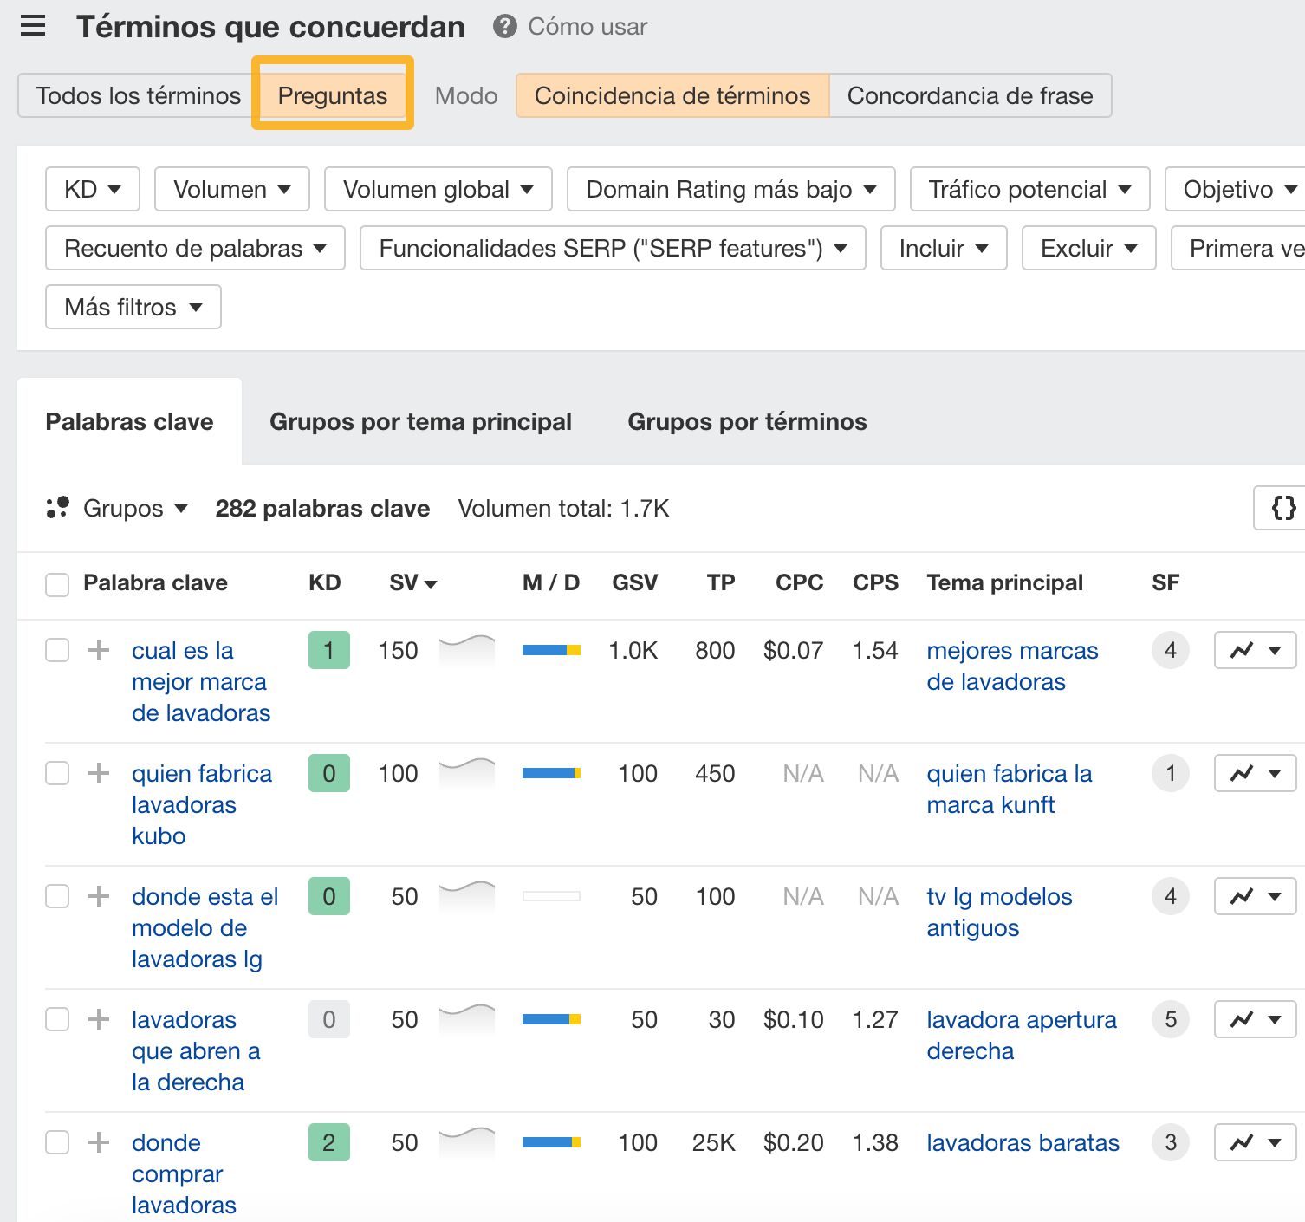Click the Concordancia de frase option
The width and height of the screenshot is (1305, 1222).
click(x=971, y=95)
